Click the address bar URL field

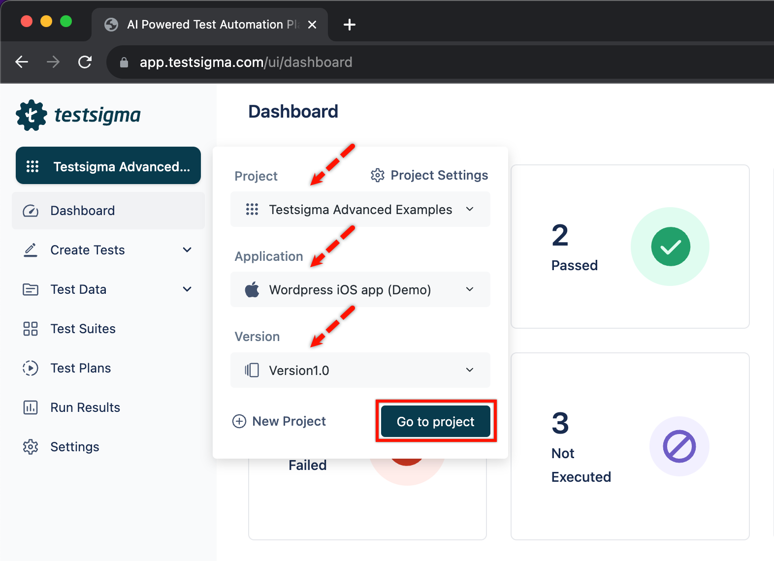440,62
